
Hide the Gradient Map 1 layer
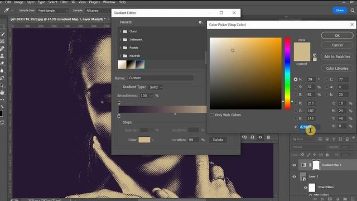[294, 165]
